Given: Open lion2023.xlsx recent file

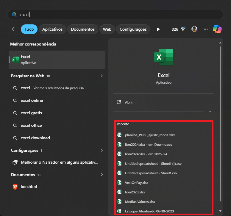Looking at the screenshot, I should coord(163,192).
